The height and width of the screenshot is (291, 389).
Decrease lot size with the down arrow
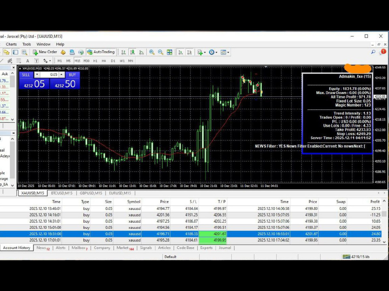click(37, 74)
